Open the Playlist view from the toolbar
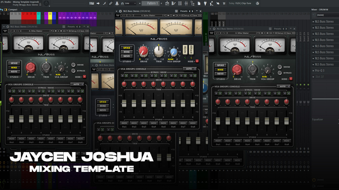This screenshot has width=339, height=190. click(x=167, y=3)
